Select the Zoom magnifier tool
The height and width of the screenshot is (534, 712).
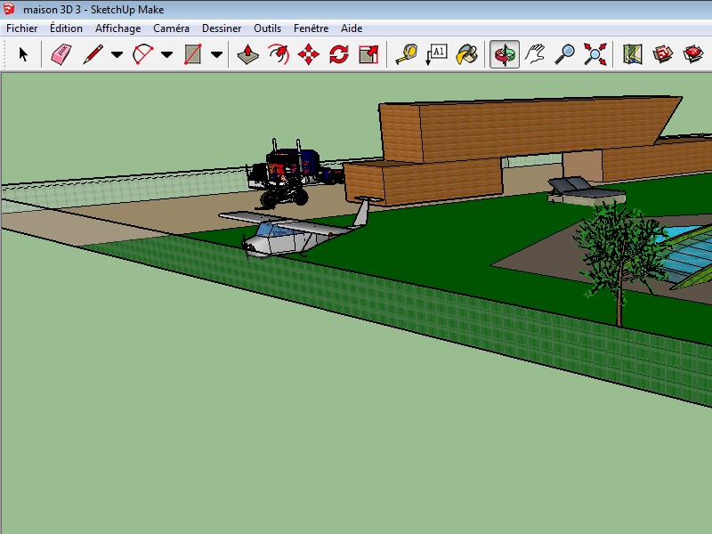[x=565, y=54]
